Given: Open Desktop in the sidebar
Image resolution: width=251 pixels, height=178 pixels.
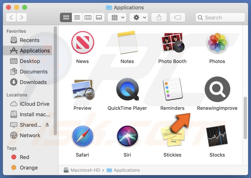Looking at the screenshot, I should (28, 61).
